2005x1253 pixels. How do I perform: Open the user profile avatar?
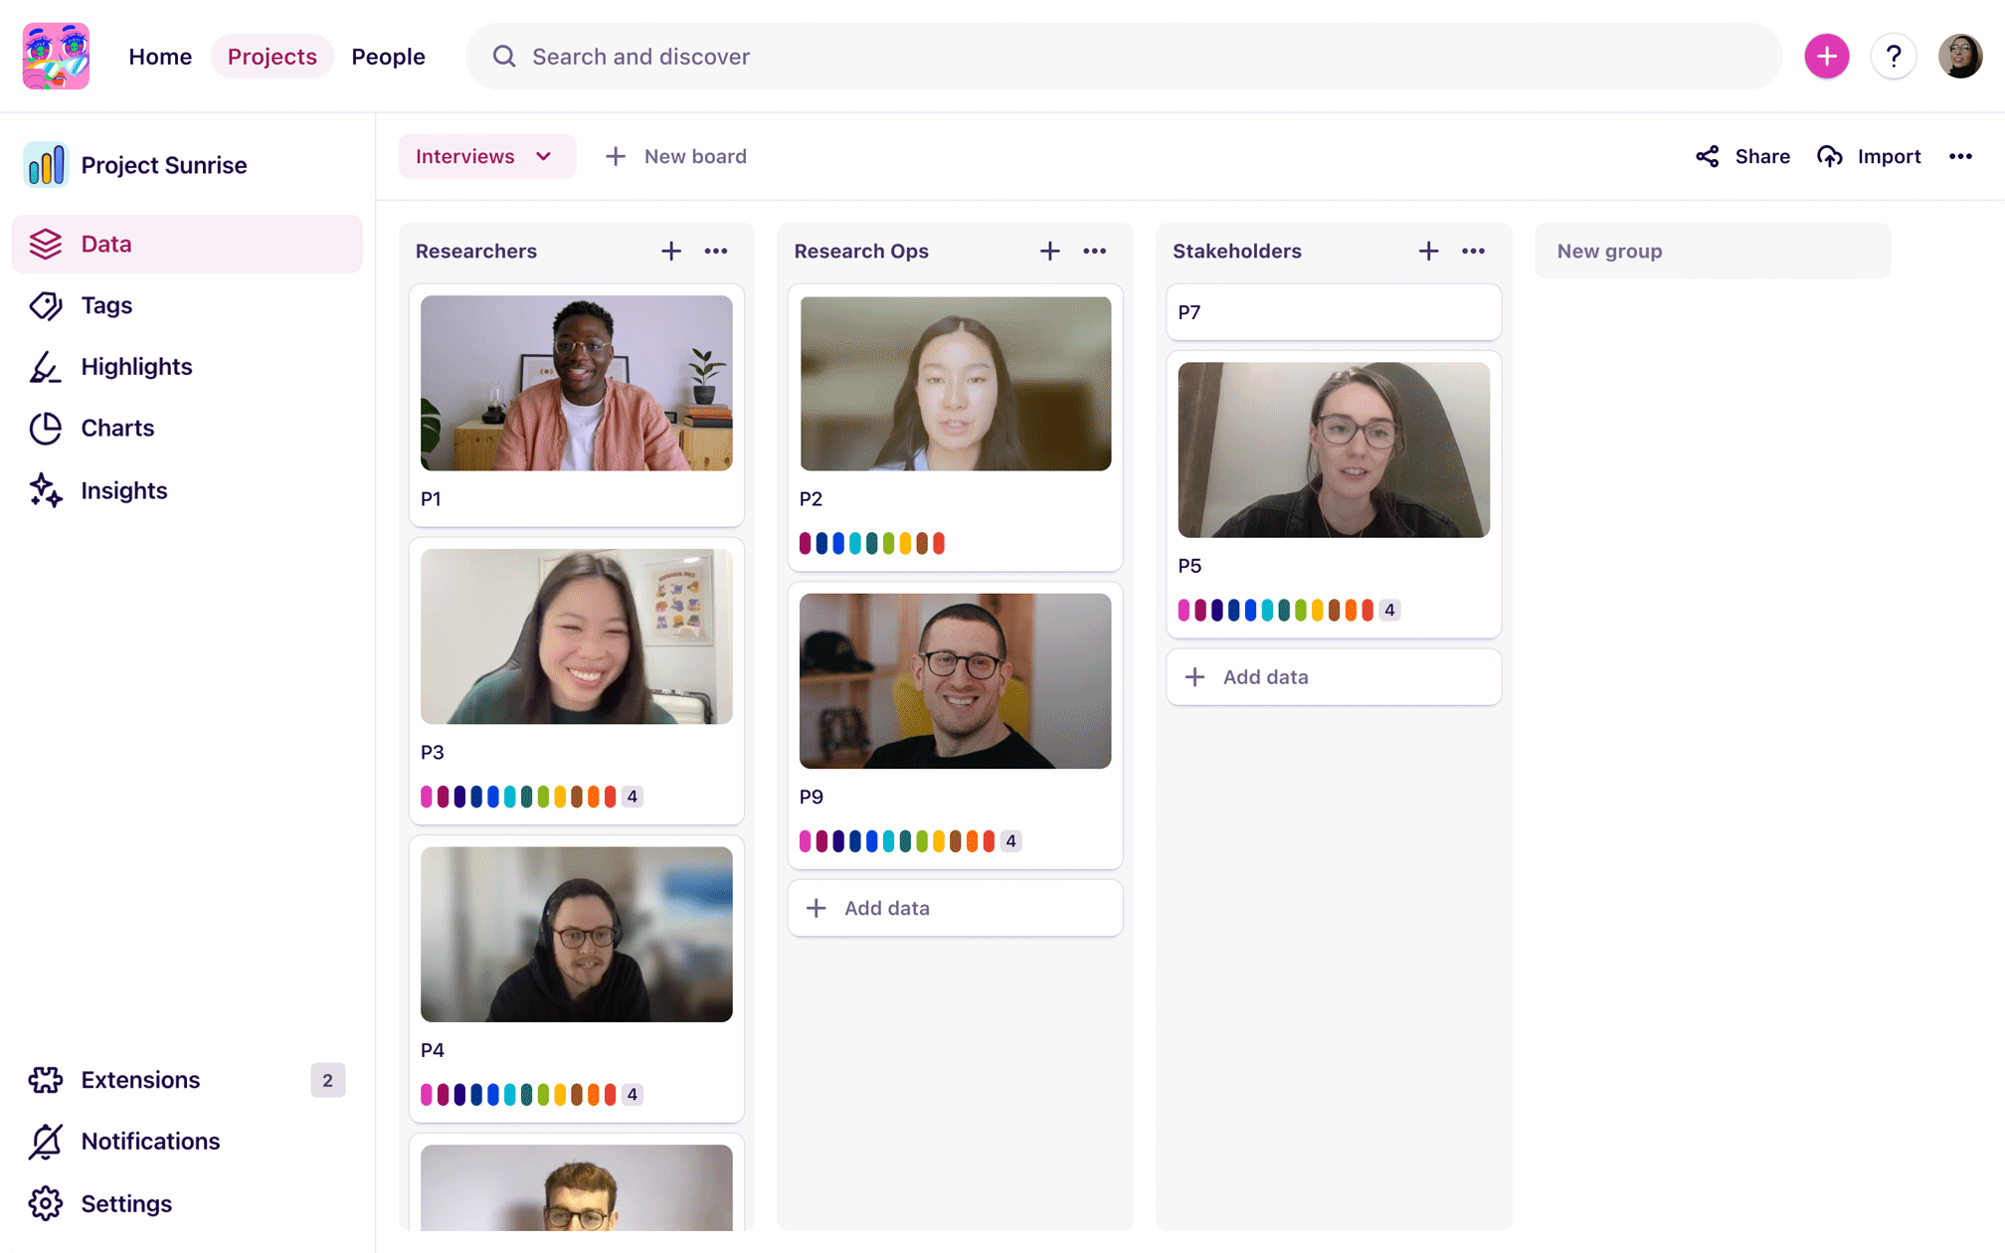coord(1959,57)
